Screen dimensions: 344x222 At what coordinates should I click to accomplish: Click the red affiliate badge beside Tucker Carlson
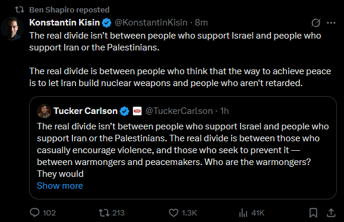pos(137,111)
